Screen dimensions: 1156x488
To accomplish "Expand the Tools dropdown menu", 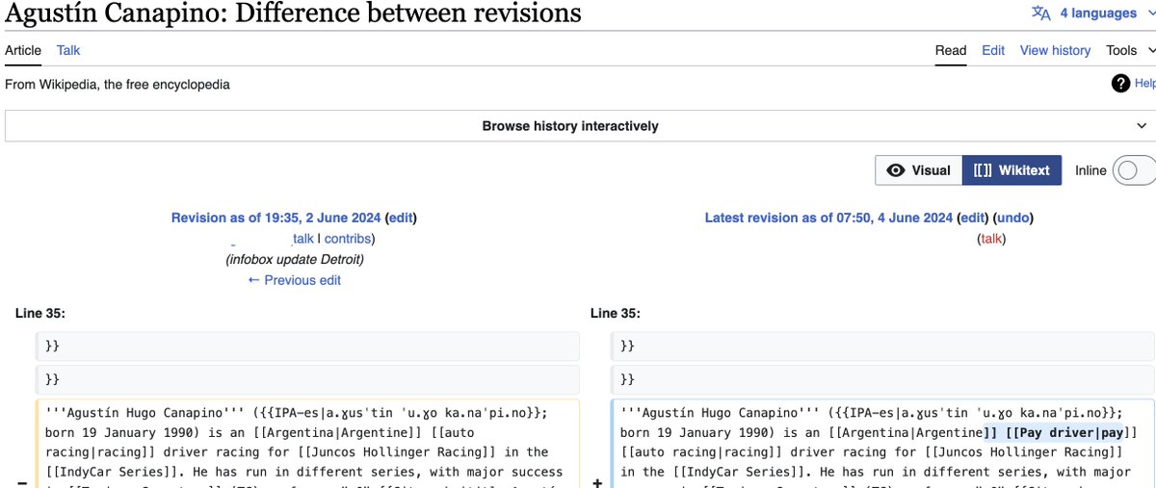I will [1130, 50].
